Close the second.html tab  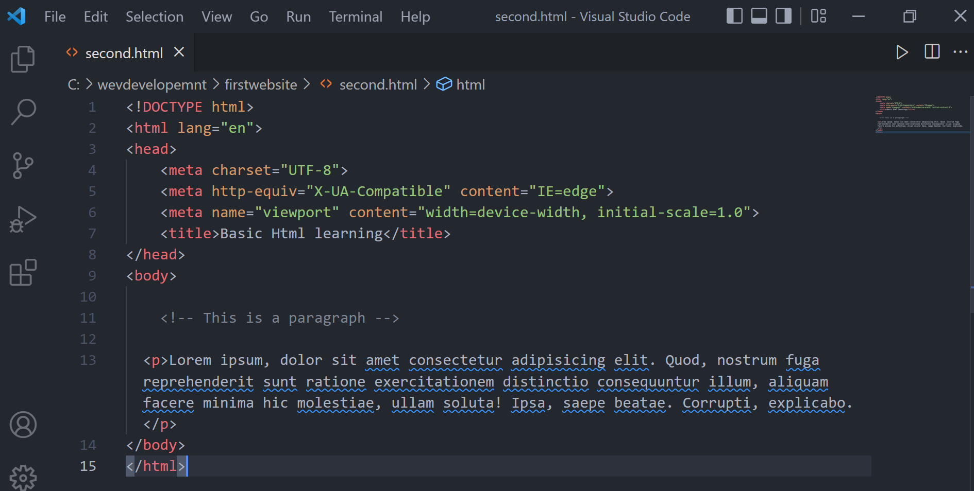[179, 52]
